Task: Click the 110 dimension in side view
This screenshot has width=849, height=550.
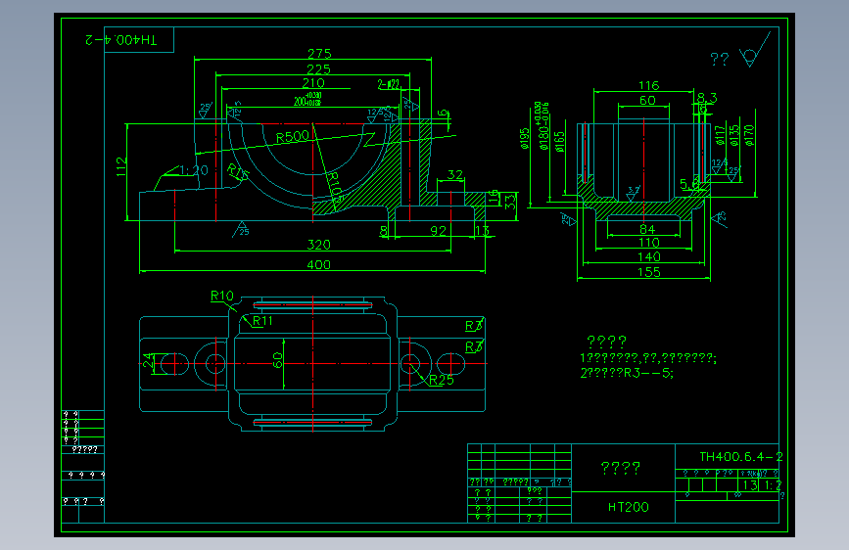Action: 648,243
